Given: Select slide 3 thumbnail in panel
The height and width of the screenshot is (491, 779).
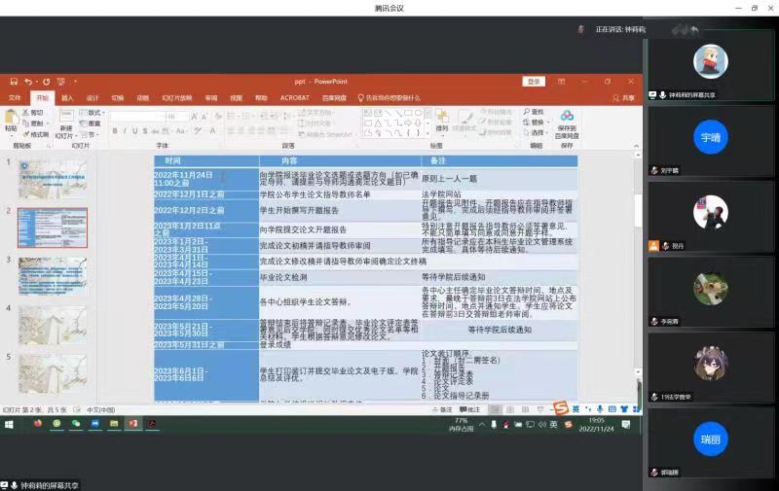Looking at the screenshot, I should coord(52,276).
